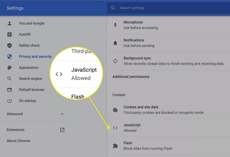Click the Flash puzzle piece icon
Viewport: 230px width, 157px height.
pos(115,146)
